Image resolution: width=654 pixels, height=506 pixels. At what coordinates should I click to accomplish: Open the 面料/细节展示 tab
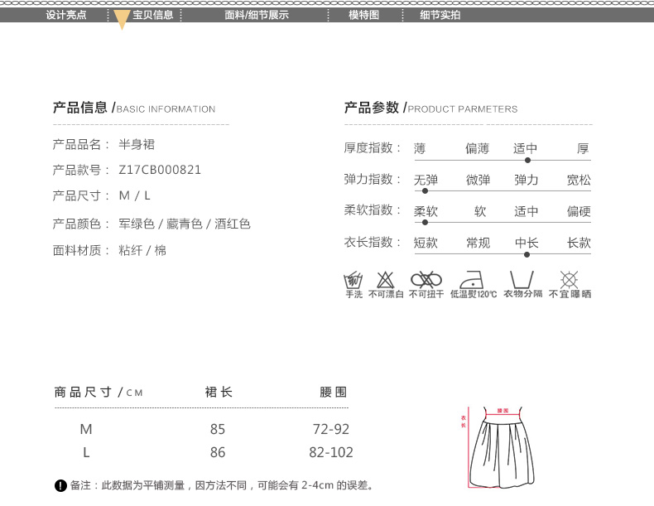click(x=257, y=15)
